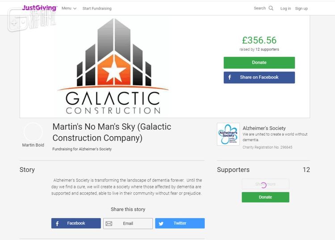The width and height of the screenshot is (335, 240).
Task: Click the JustGiving logo
Action: pos(39,8)
